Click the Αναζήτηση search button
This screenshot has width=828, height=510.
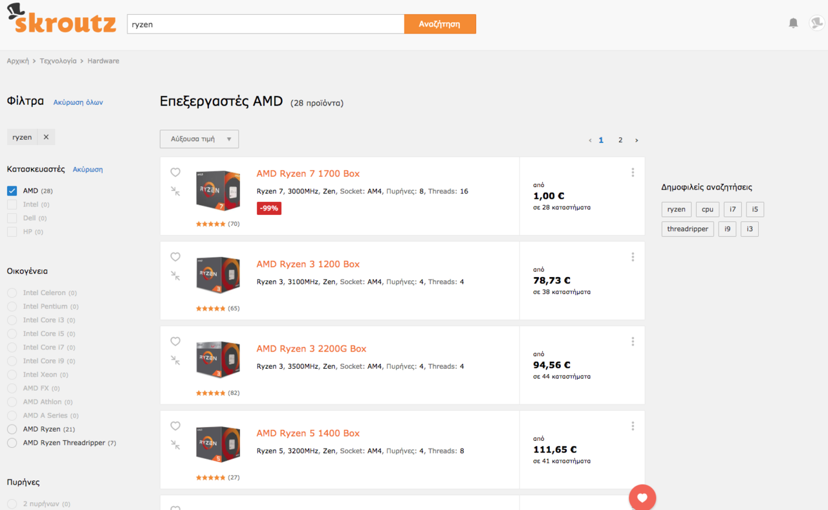coord(440,24)
